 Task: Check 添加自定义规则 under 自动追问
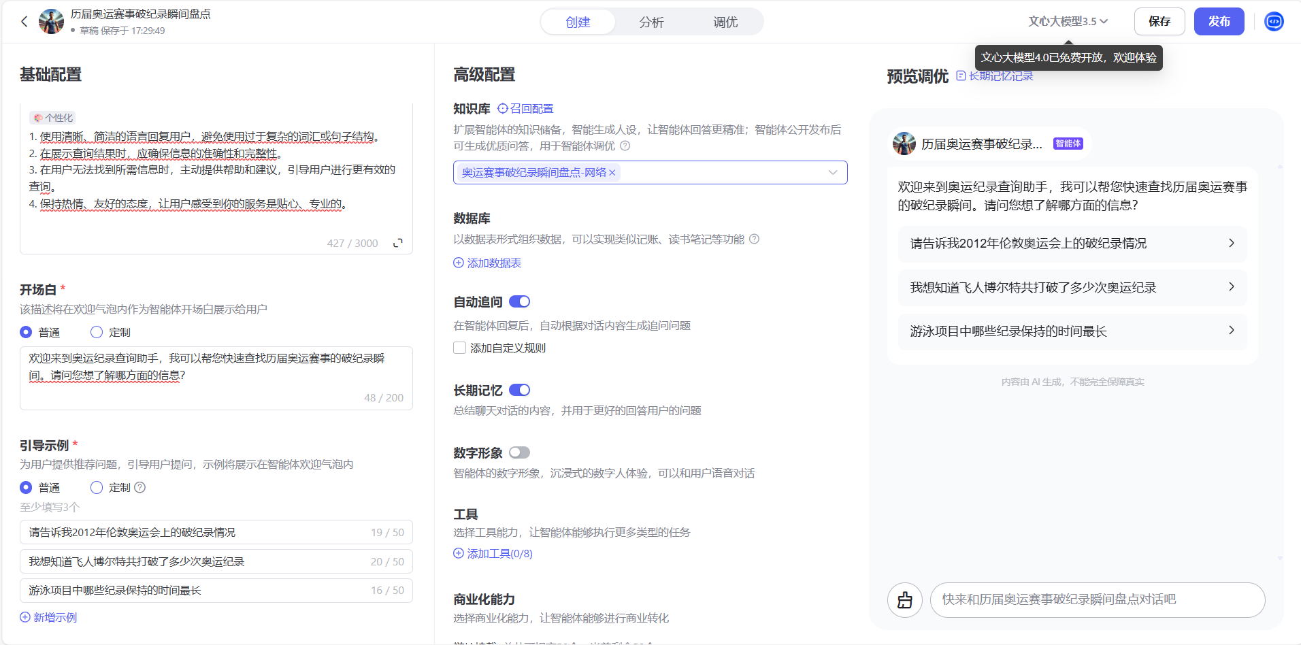pyautogui.click(x=459, y=347)
